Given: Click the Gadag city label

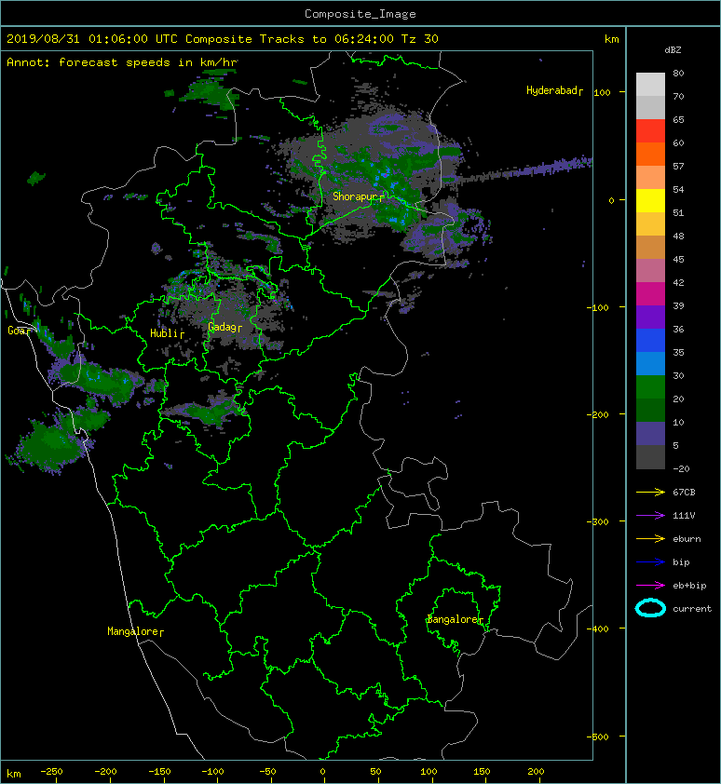Looking at the screenshot, I should 222,327.
